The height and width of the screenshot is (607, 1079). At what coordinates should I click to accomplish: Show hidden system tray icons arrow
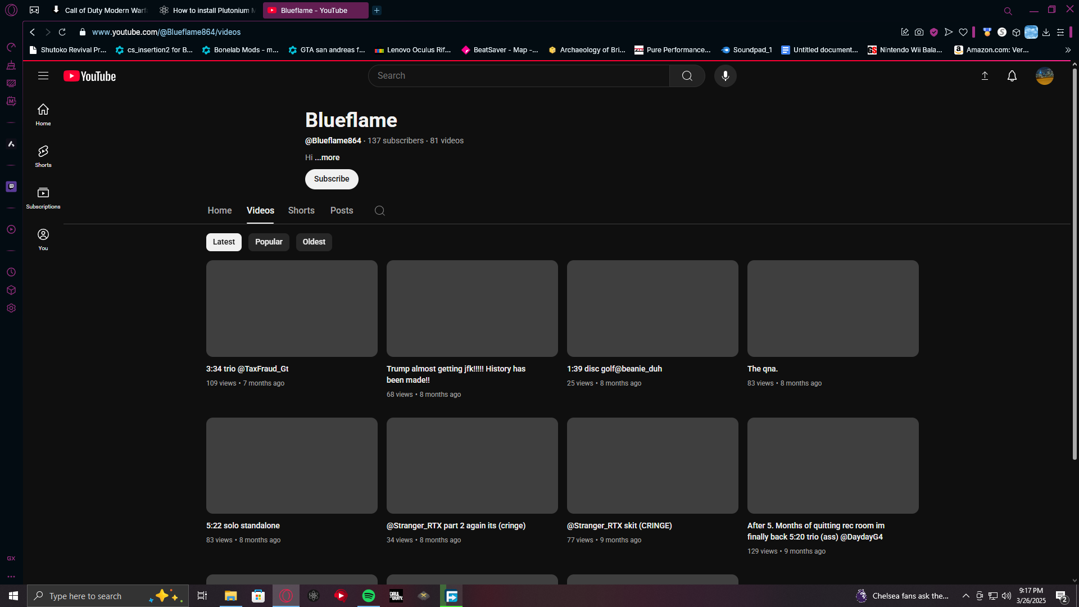click(965, 596)
